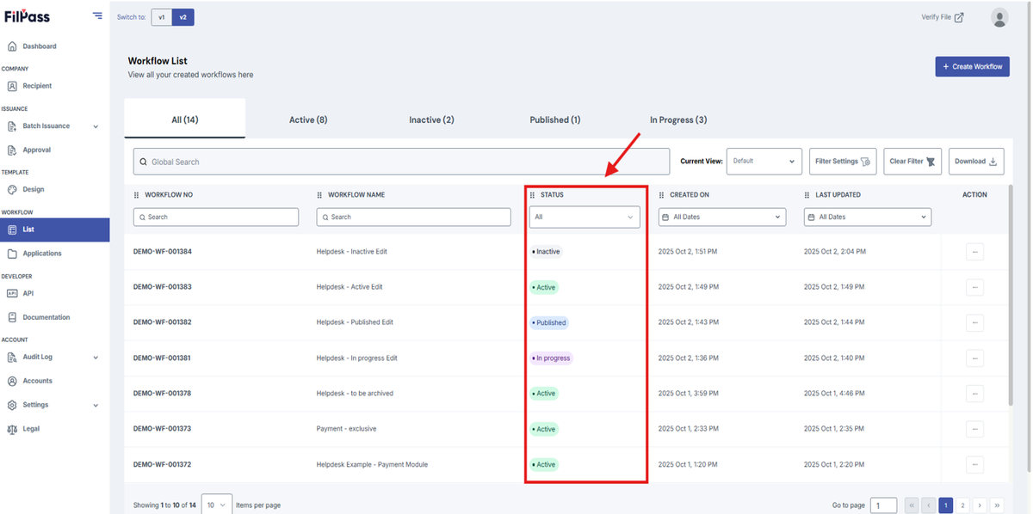Go to next page arrow

[980, 505]
